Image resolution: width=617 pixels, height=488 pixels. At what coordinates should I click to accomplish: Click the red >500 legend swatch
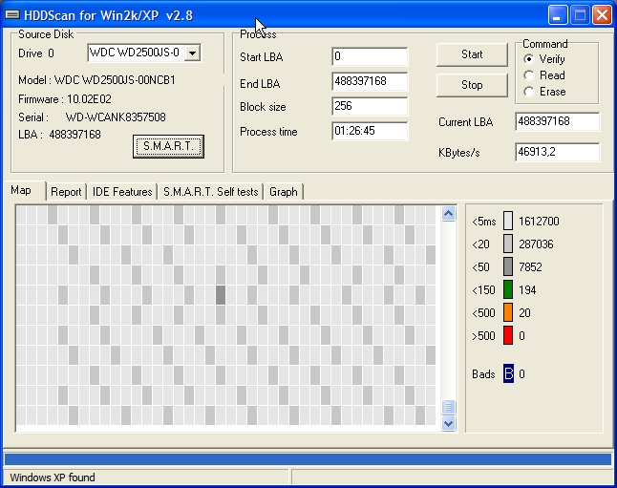pyautogui.click(x=508, y=335)
